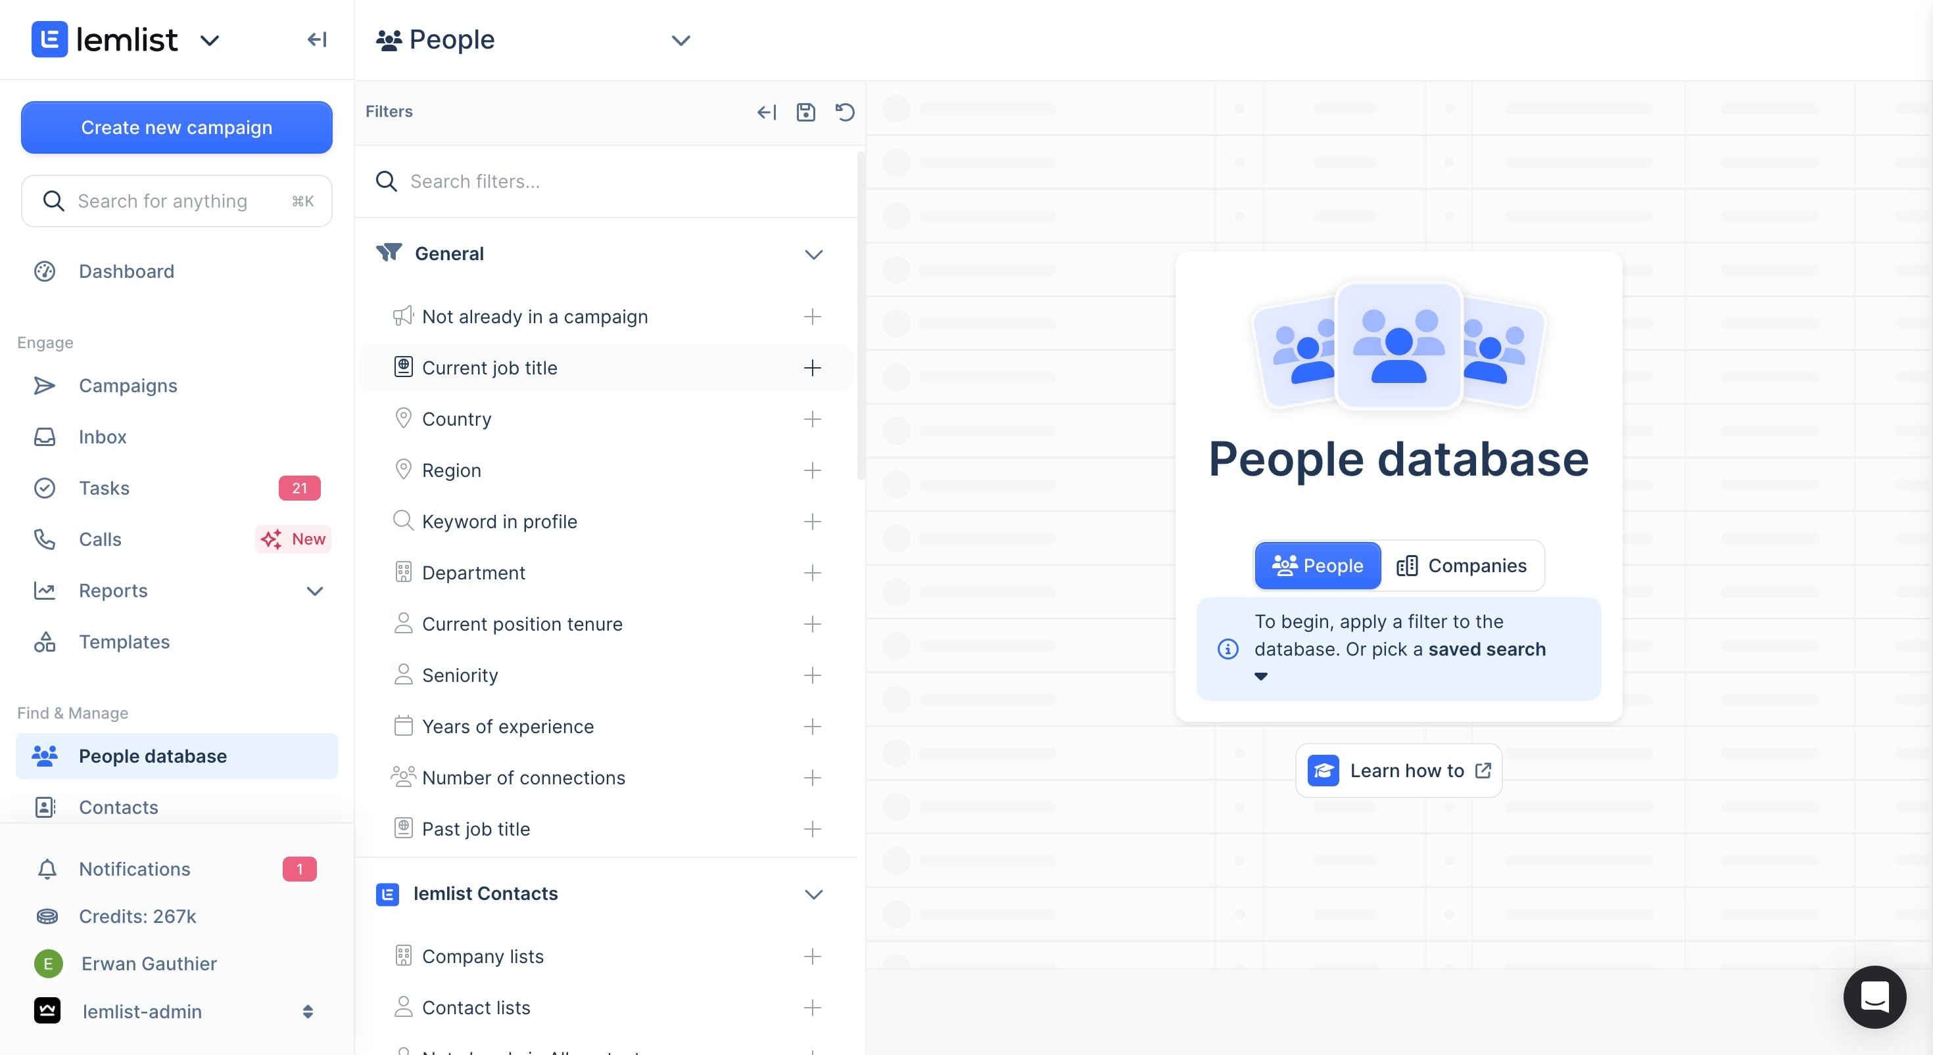Click the save search floppy disk icon
The width and height of the screenshot is (1933, 1055).
point(805,112)
